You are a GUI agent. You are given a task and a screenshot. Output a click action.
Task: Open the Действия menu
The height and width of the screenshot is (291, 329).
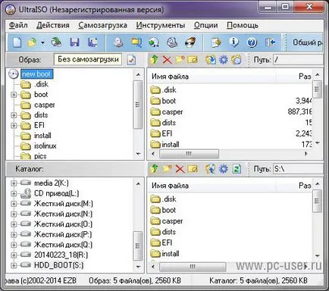(53, 25)
